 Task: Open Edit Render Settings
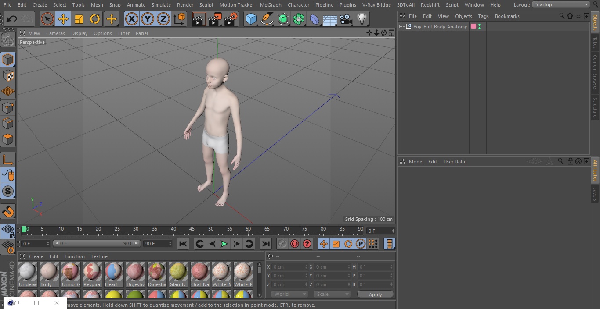pyautogui.click(x=231, y=19)
